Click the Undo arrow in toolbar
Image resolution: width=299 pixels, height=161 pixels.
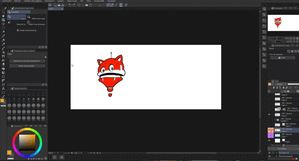70,5
